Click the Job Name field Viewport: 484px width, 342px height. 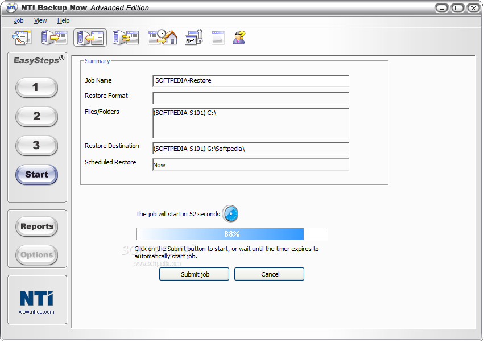click(x=251, y=81)
